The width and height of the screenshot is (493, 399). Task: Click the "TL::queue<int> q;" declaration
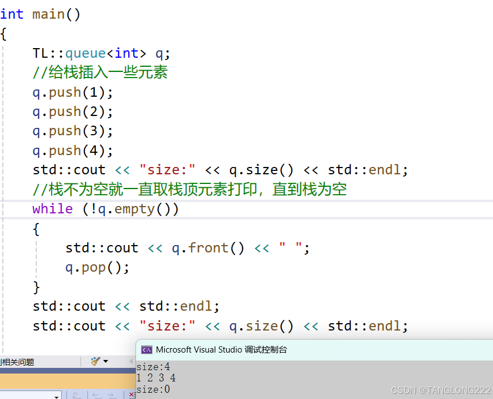(101, 53)
